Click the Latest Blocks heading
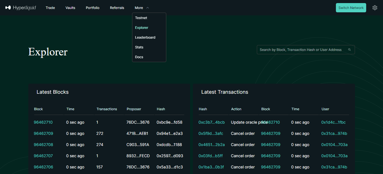Image resolution: width=383 pixels, height=174 pixels. pos(53,92)
